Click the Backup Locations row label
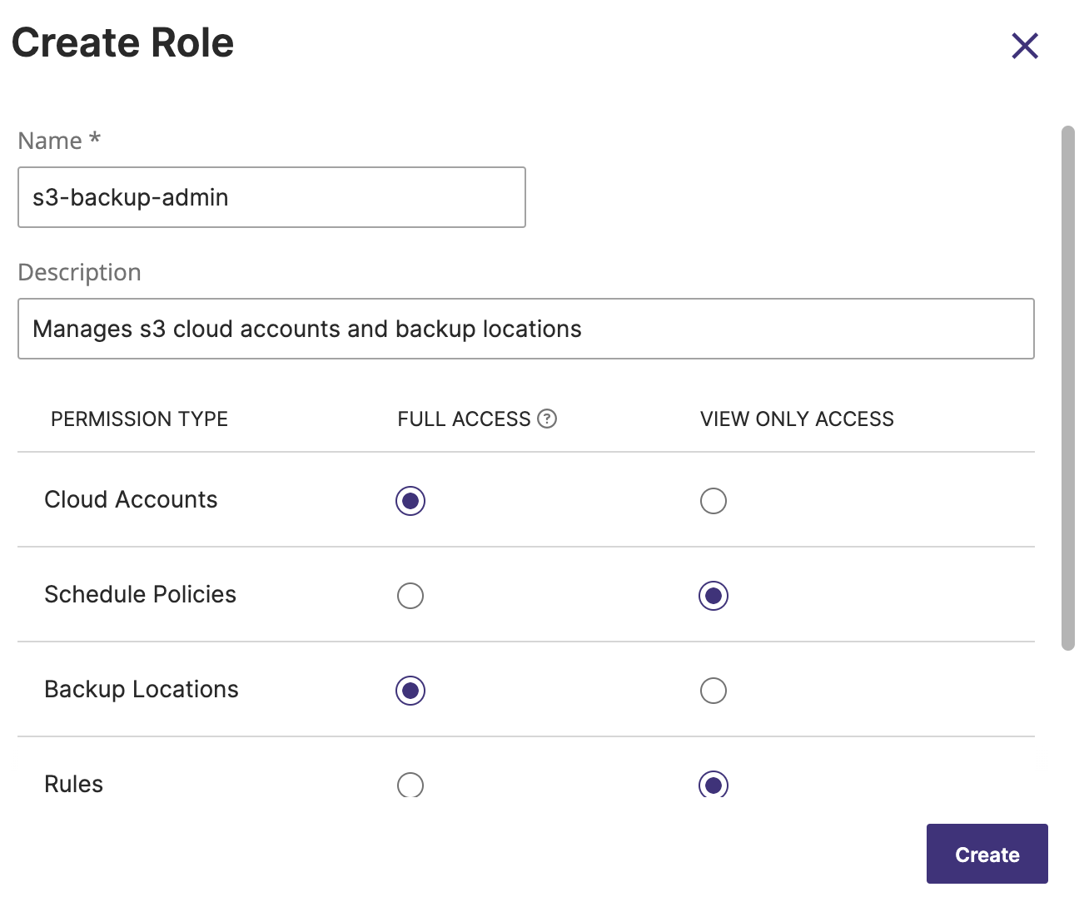The width and height of the screenshot is (1089, 897). click(142, 689)
